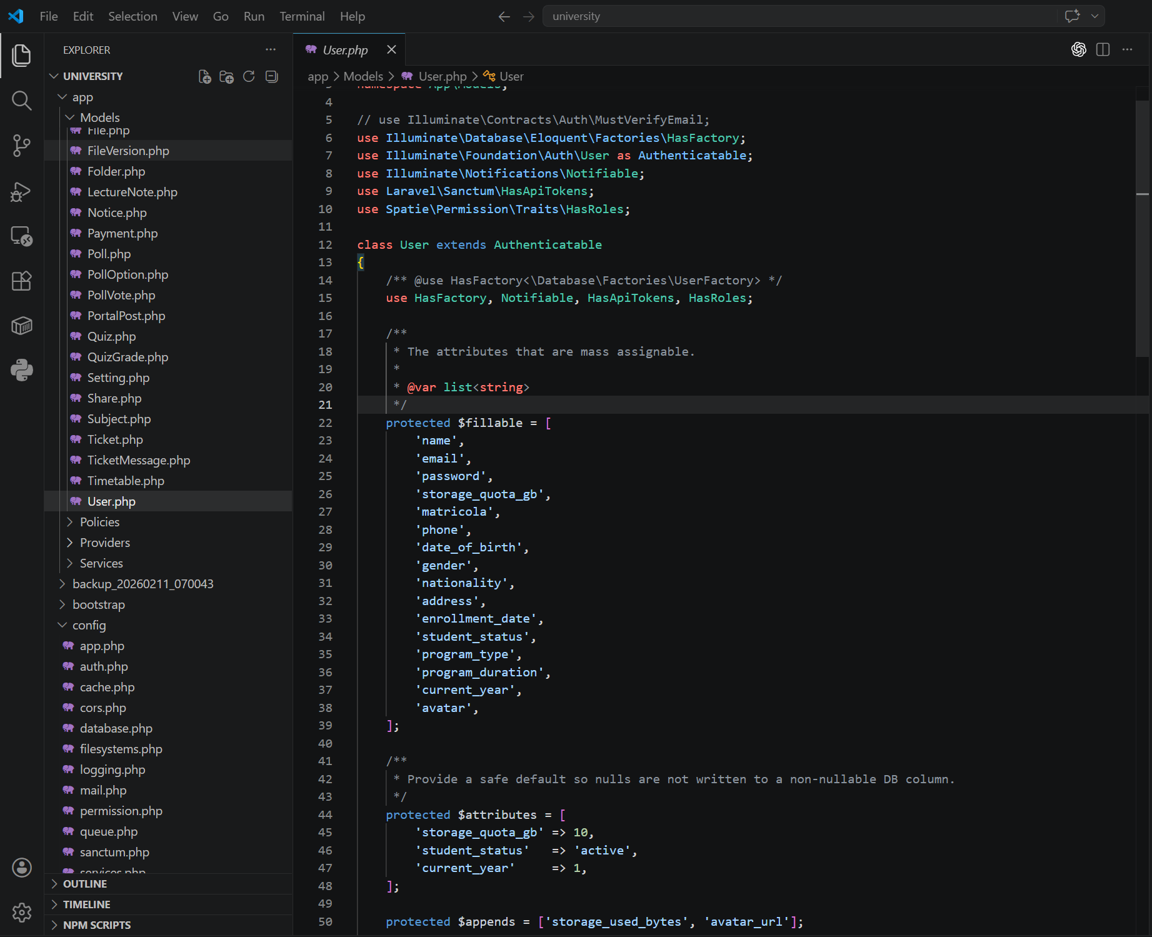This screenshot has width=1152, height=937.
Task: Open the Terminal menu
Action: [302, 16]
